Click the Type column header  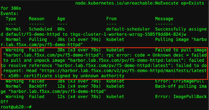[11, 19]
